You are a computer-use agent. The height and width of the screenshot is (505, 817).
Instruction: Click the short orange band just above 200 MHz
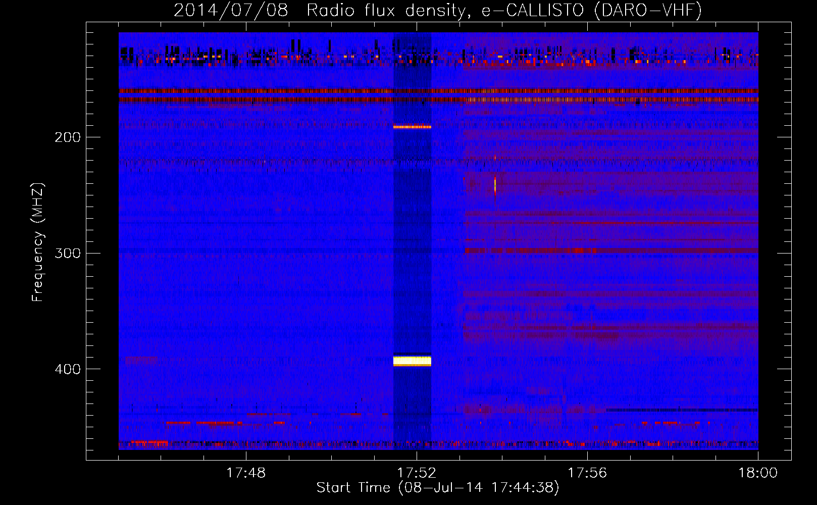[412, 127]
